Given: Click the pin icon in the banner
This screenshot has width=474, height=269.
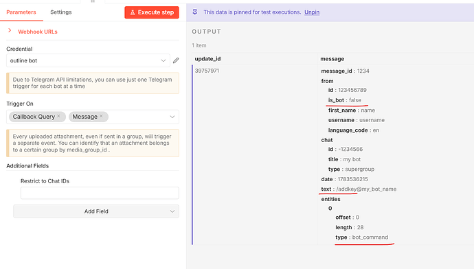Looking at the screenshot, I should [x=195, y=12].
